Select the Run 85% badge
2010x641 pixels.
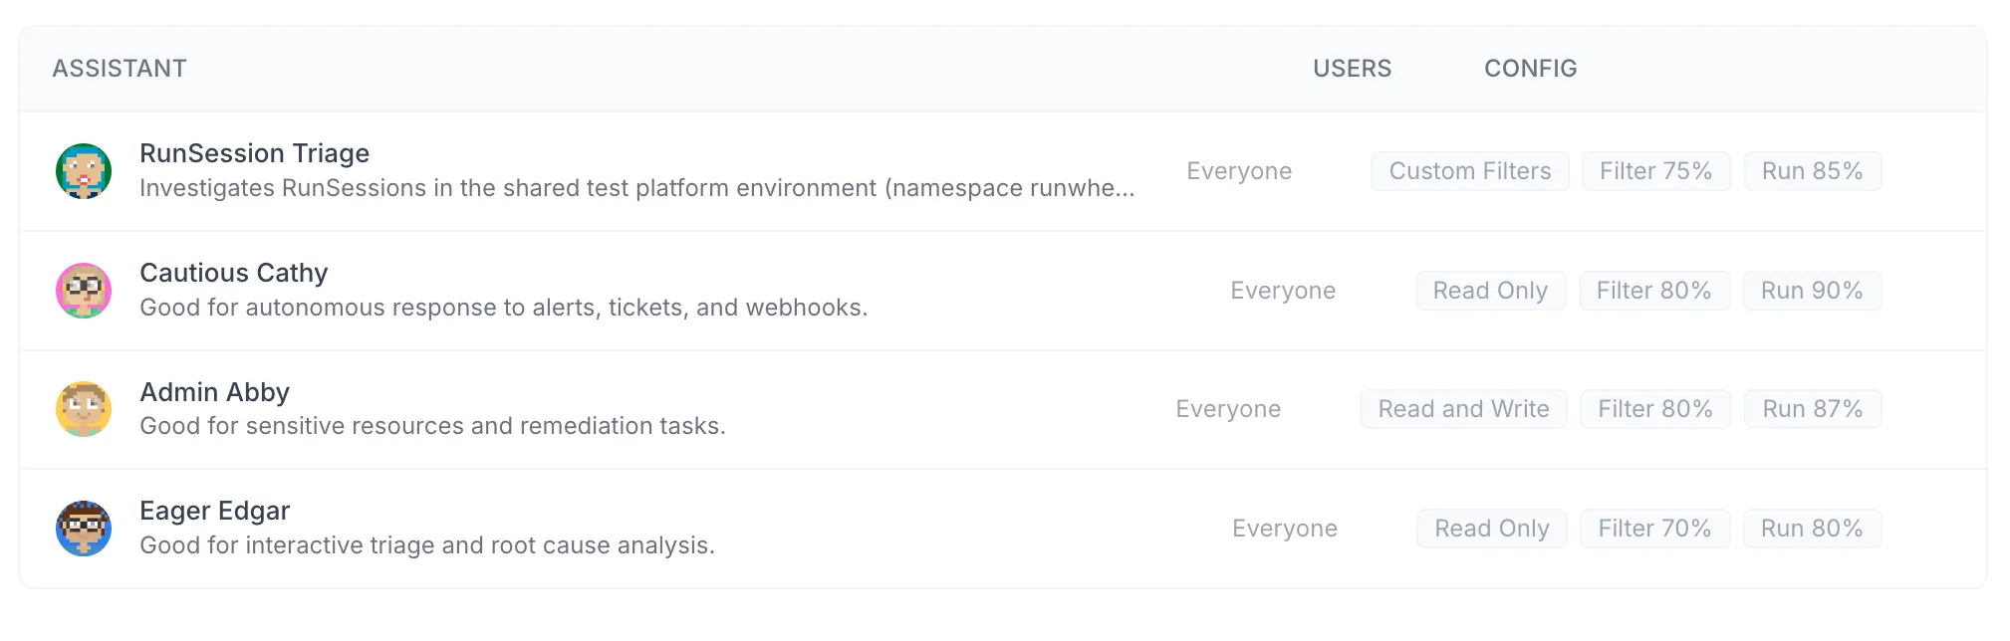(1812, 171)
